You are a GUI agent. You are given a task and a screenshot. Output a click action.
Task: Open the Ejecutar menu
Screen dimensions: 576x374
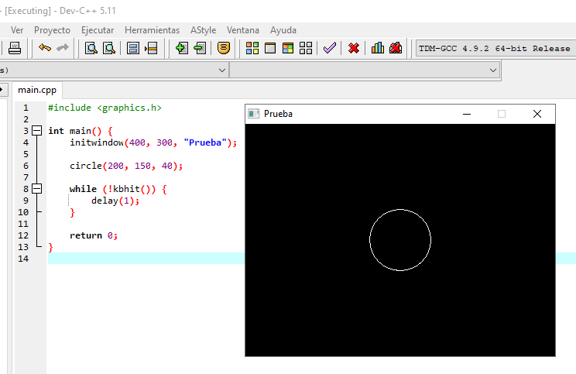tap(98, 30)
